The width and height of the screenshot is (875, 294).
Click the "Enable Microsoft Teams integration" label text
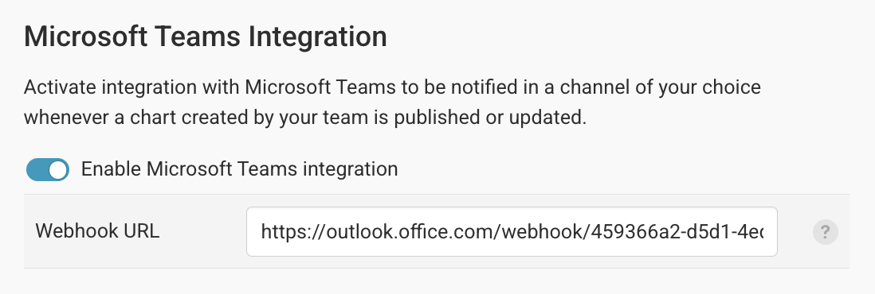(x=239, y=168)
